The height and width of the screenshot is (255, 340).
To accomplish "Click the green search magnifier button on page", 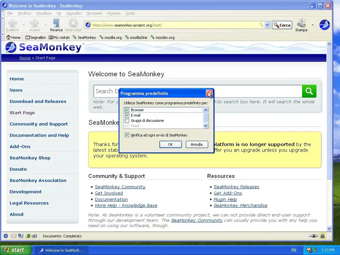I will coord(309,91).
